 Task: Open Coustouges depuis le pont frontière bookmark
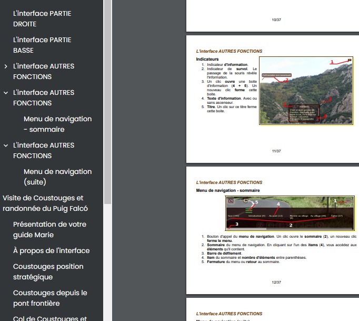(50, 298)
